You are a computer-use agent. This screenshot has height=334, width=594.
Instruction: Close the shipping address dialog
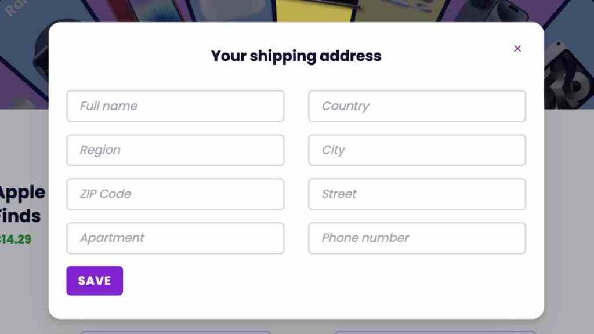pyautogui.click(x=517, y=49)
